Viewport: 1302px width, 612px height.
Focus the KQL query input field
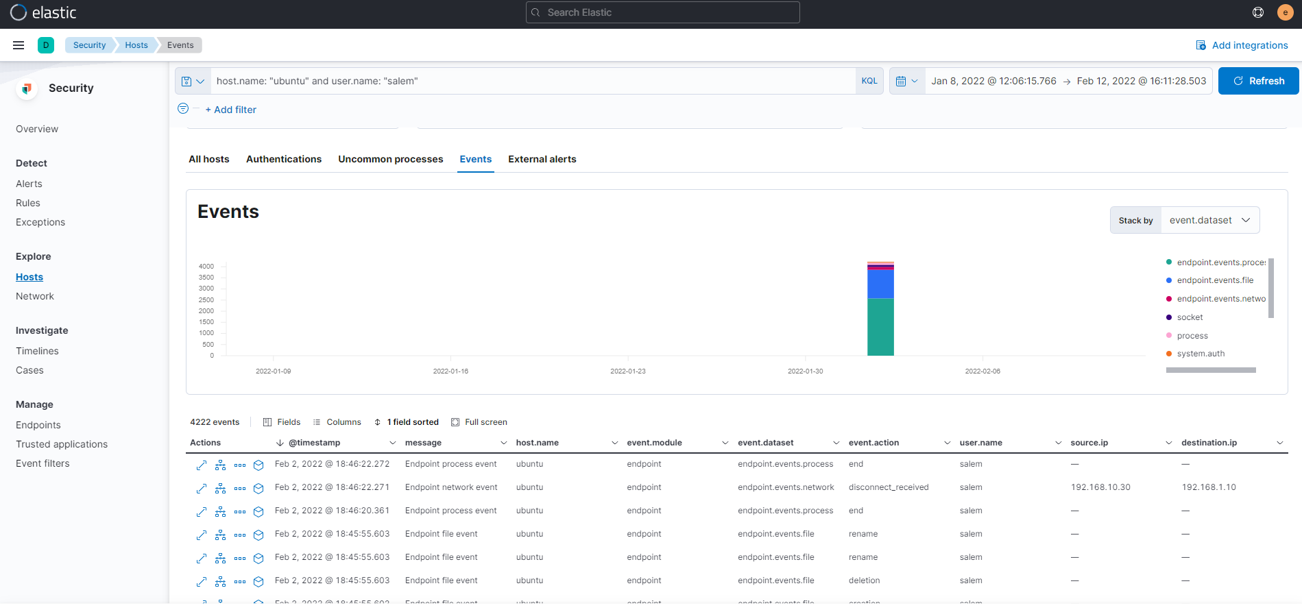(x=532, y=81)
